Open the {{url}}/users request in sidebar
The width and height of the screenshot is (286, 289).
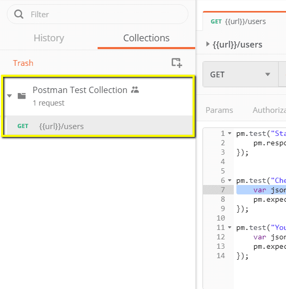coord(99,126)
